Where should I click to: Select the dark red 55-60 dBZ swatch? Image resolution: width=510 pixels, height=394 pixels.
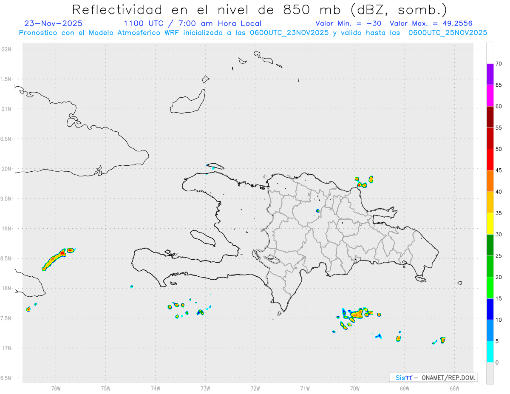490,117
